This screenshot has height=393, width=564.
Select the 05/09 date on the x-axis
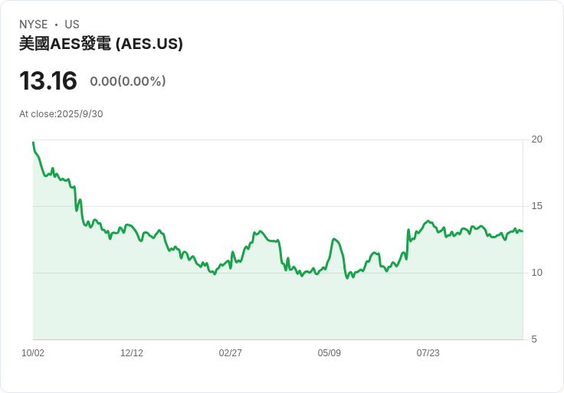(330, 353)
